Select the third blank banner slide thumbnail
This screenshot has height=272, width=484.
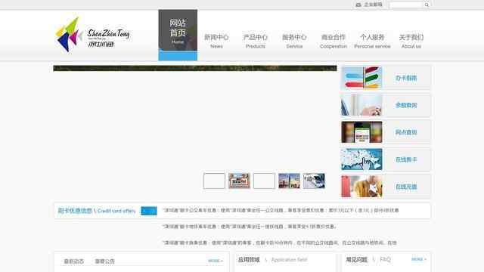click(x=264, y=181)
